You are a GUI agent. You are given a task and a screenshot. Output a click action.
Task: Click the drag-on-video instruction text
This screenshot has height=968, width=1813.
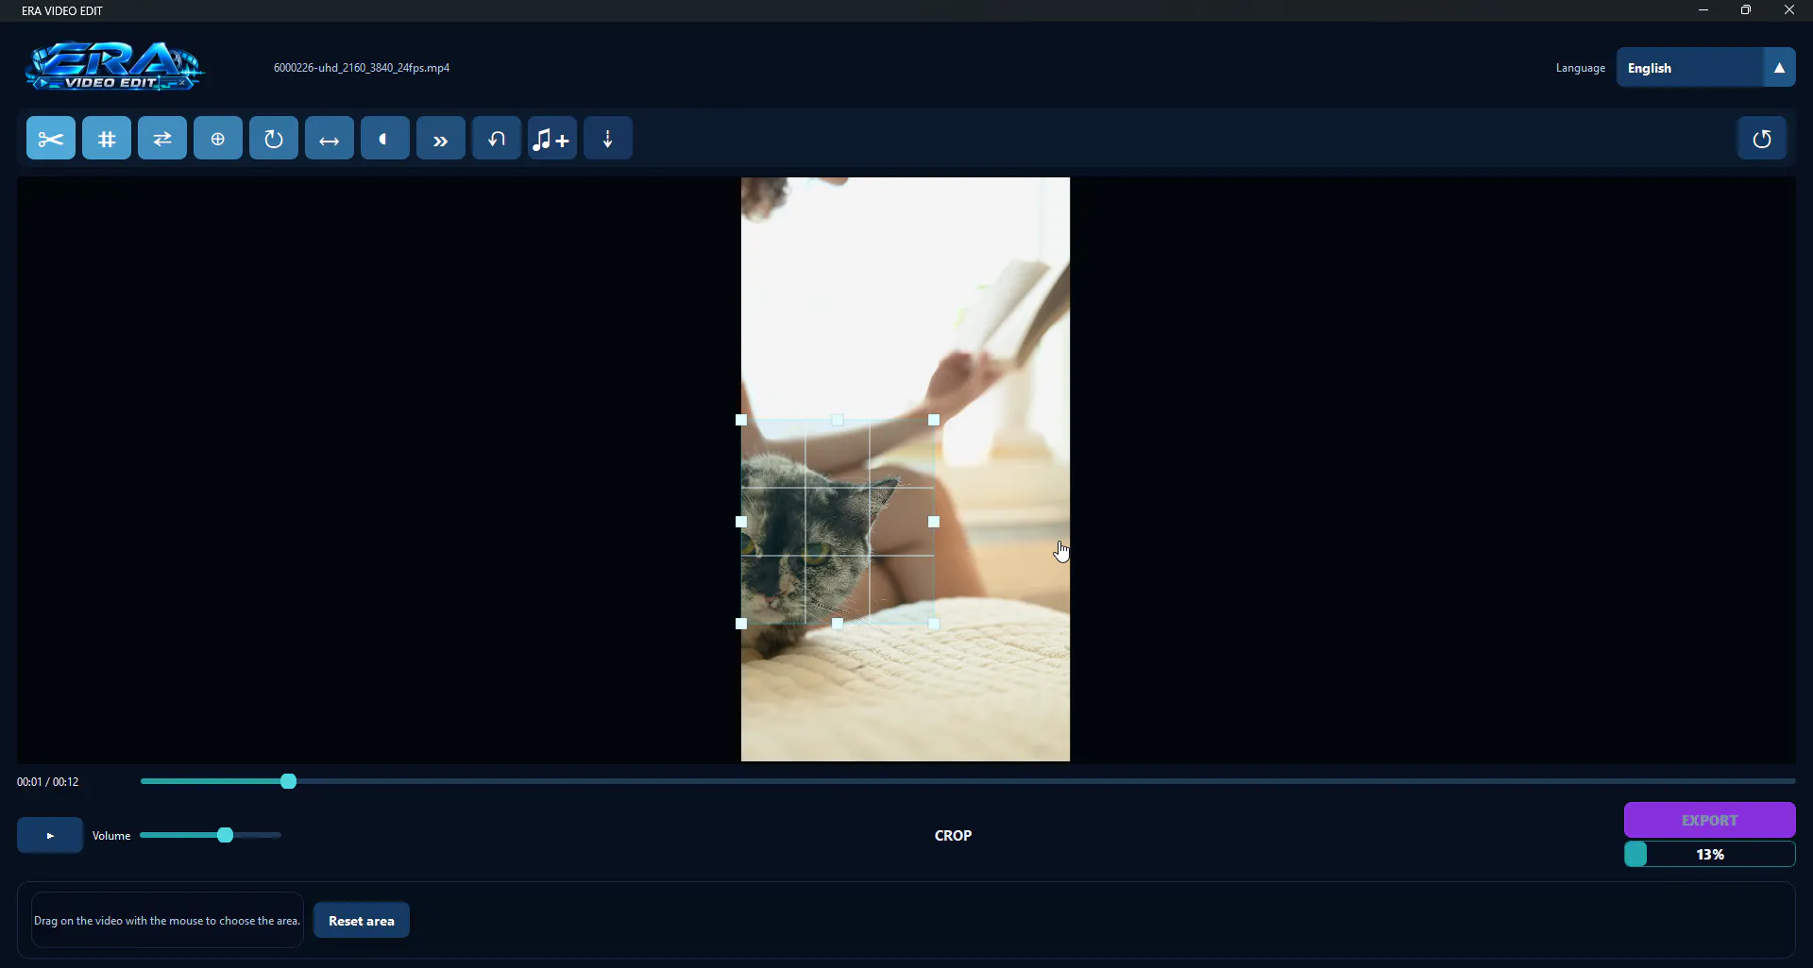pyautogui.click(x=167, y=921)
